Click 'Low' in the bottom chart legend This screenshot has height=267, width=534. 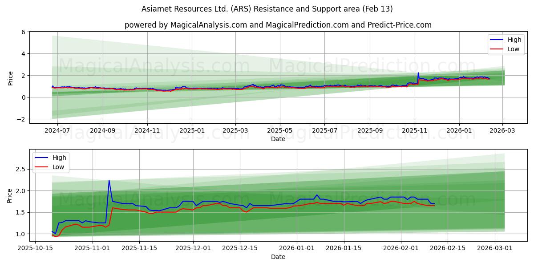click(58, 167)
